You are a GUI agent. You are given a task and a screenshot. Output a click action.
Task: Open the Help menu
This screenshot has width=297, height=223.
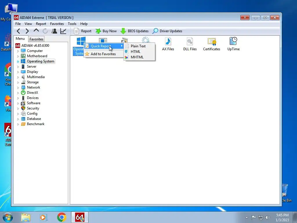pos(84,24)
